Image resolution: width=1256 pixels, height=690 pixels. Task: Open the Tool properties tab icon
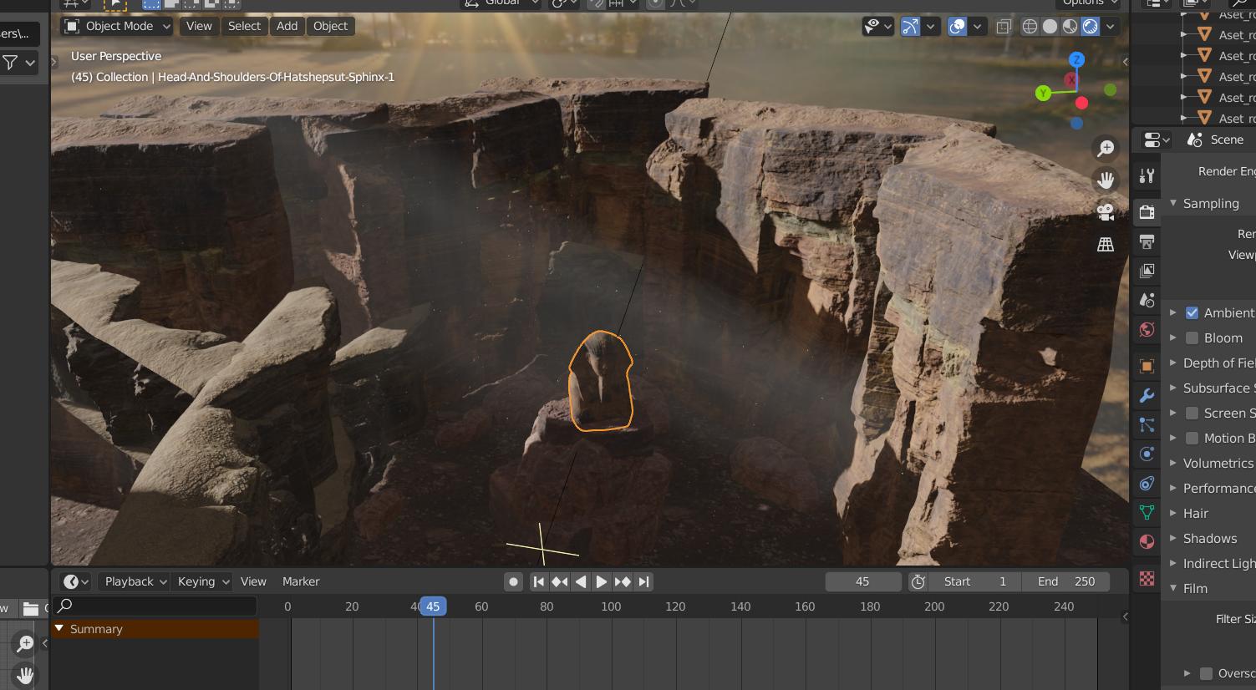click(x=1147, y=175)
